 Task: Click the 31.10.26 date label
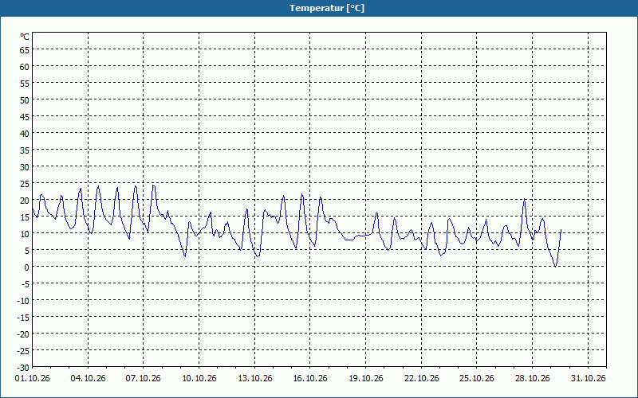tap(588, 379)
